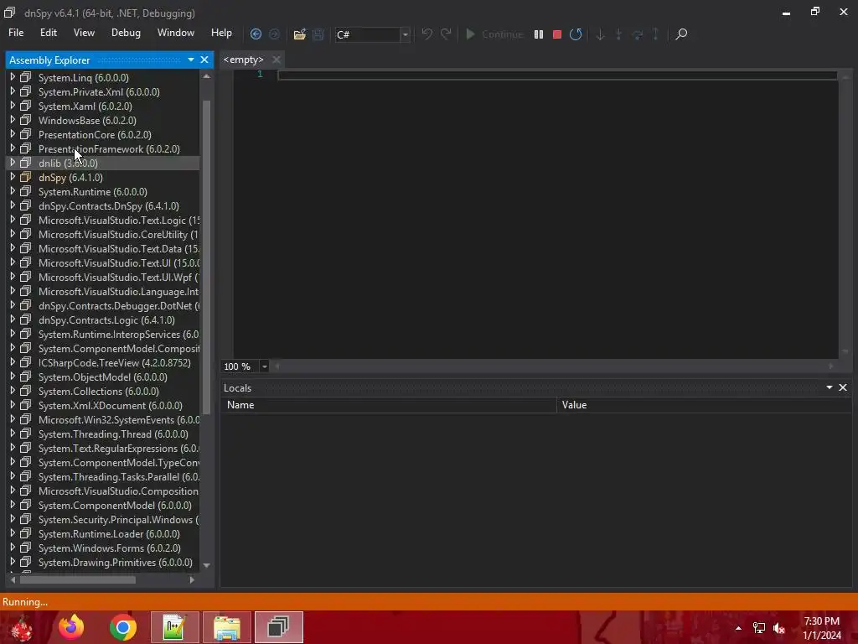Sort Locals by Name column header
Image resolution: width=858 pixels, height=644 pixels.
(x=389, y=405)
